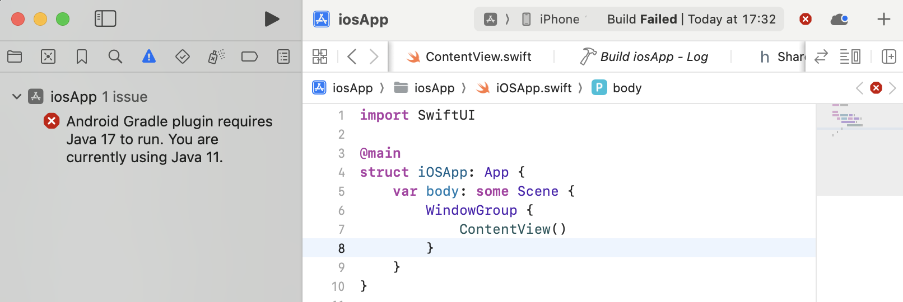Click the red build error indicator in the toolbar
The width and height of the screenshot is (903, 302).
pyautogui.click(x=806, y=19)
